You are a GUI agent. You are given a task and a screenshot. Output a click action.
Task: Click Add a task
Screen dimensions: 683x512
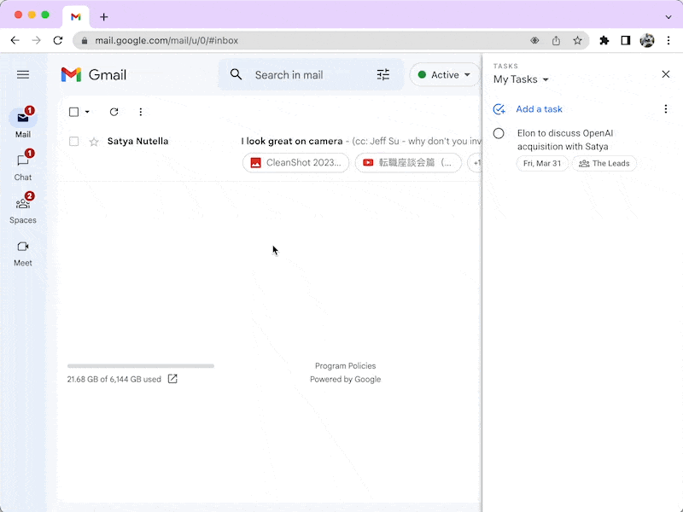point(539,109)
